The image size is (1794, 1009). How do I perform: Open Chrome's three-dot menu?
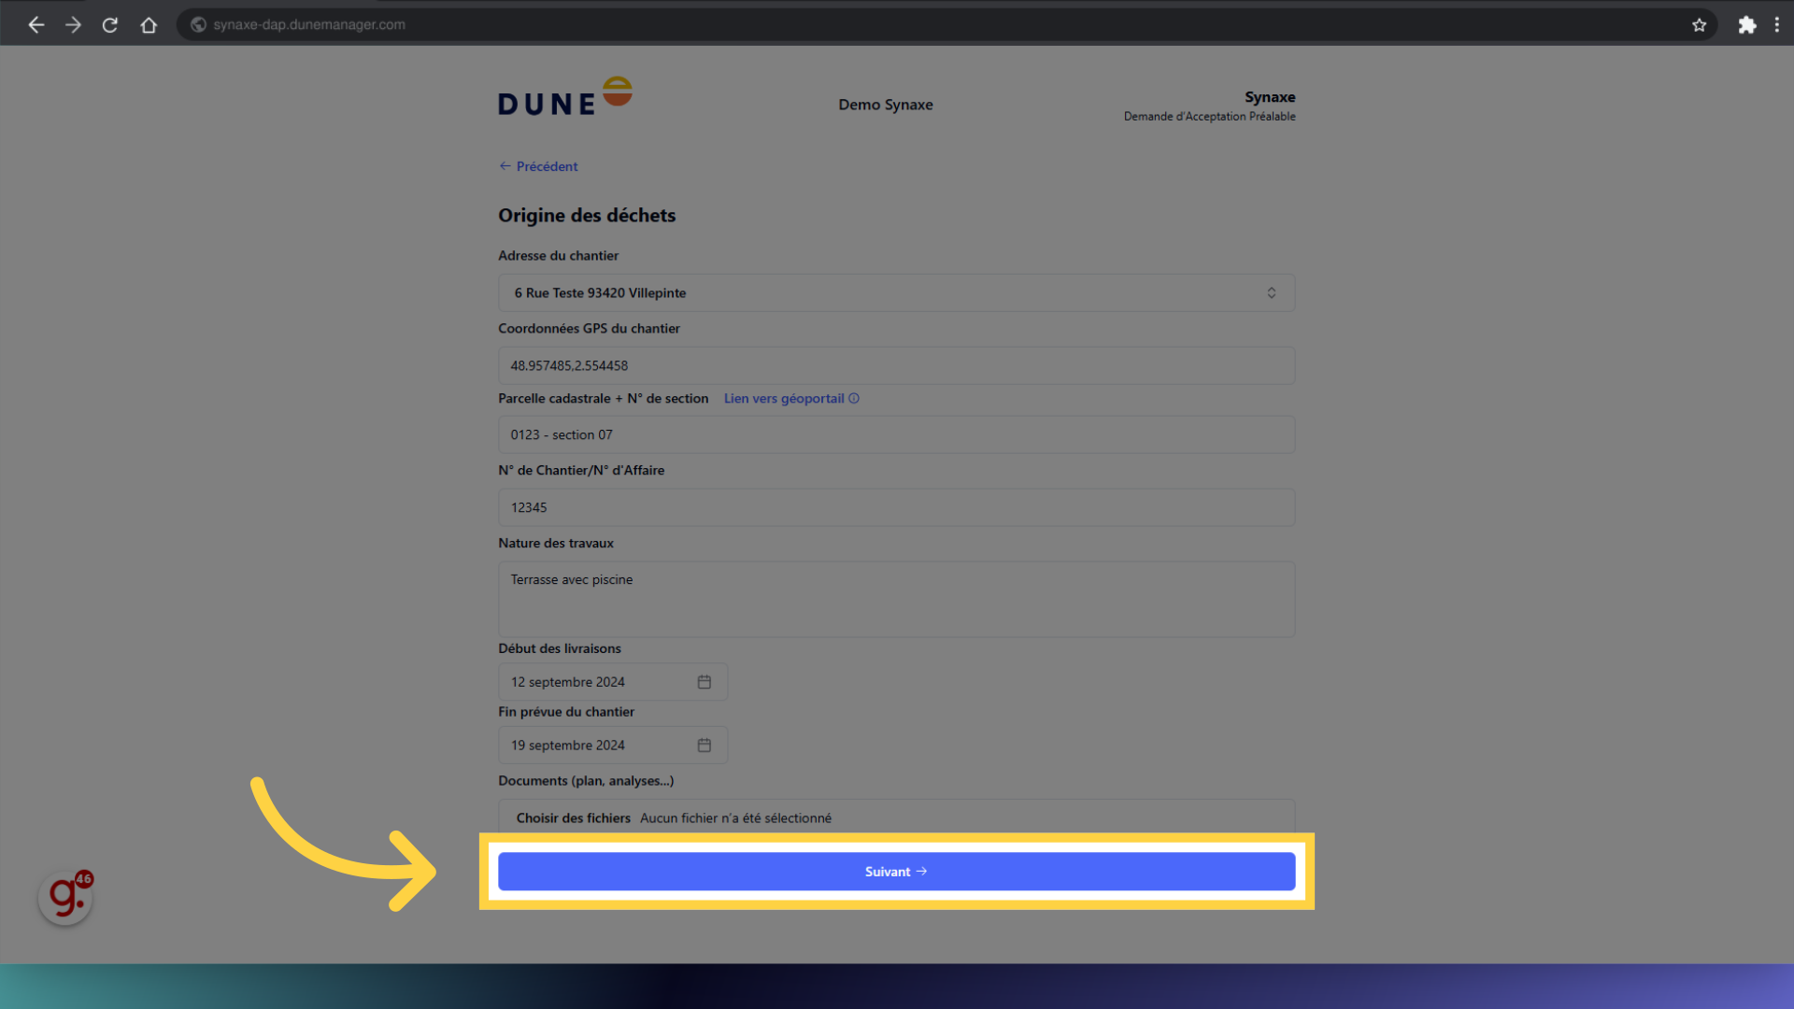[1778, 25]
